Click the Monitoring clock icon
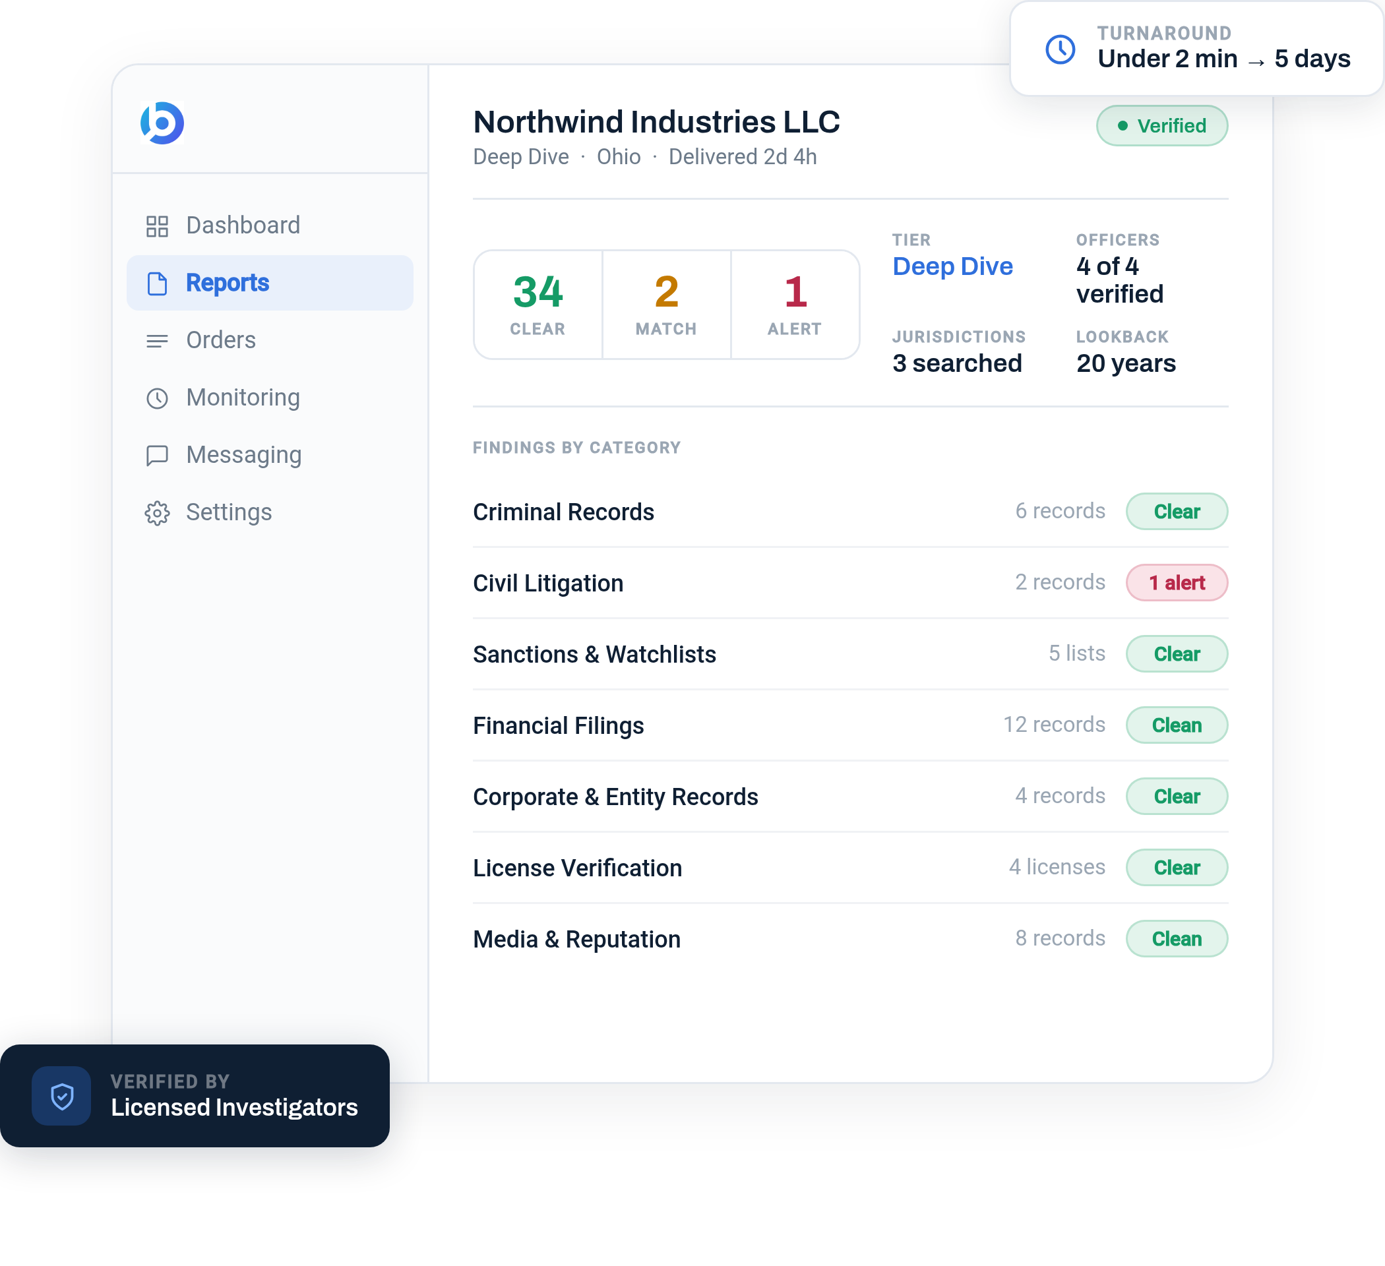 pos(158,398)
